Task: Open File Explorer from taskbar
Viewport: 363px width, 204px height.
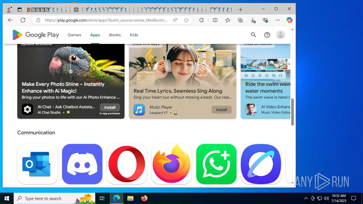Action: 130,198
